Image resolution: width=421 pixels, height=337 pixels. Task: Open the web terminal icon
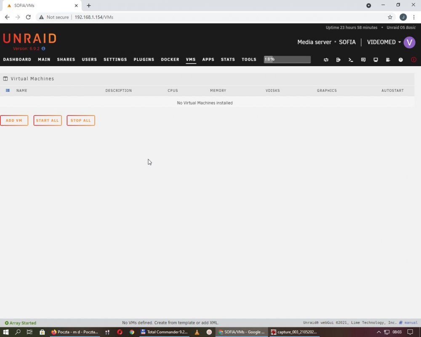pyautogui.click(x=351, y=60)
